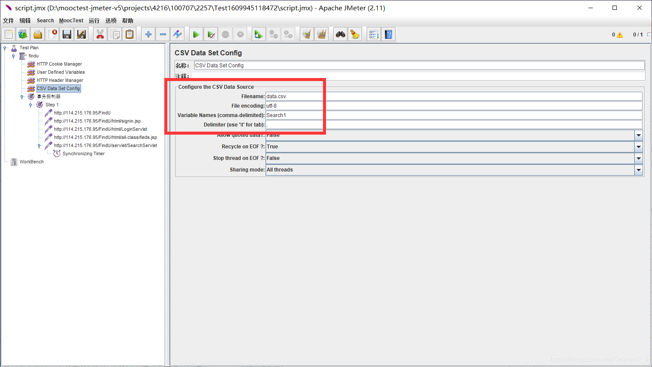The width and height of the screenshot is (652, 367).
Task: Expand all nodes with plus icon
Action: click(148, 34)
